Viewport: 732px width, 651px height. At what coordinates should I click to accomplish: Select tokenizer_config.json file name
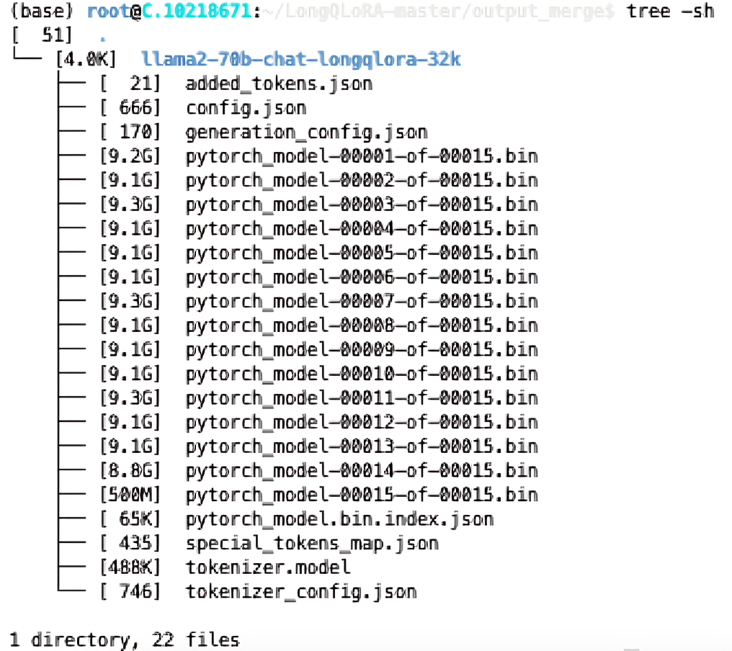point(301,592)
